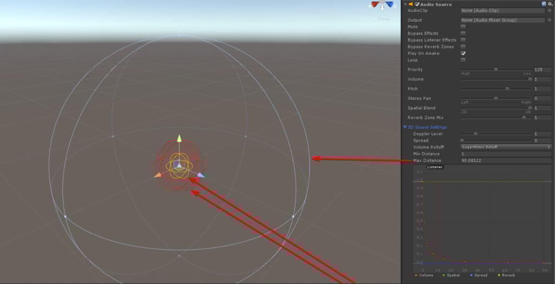Click the Persp label under orientation gizmo
Viewport: 555px width, 284px height.
point(383,19)
